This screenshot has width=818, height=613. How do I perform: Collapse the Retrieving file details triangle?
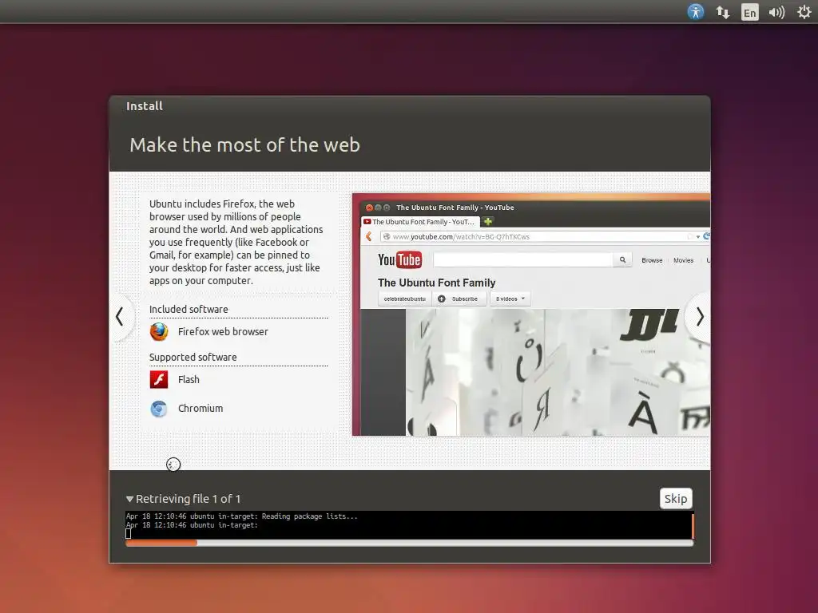pos(129,499)
